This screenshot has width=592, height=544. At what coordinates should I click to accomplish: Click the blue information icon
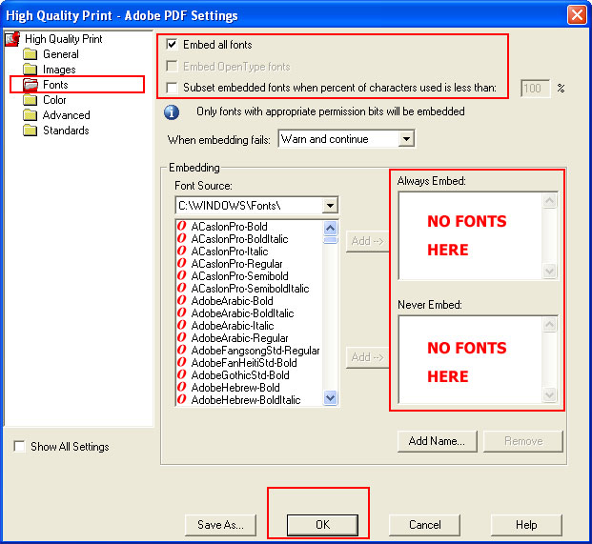[173, 112]
